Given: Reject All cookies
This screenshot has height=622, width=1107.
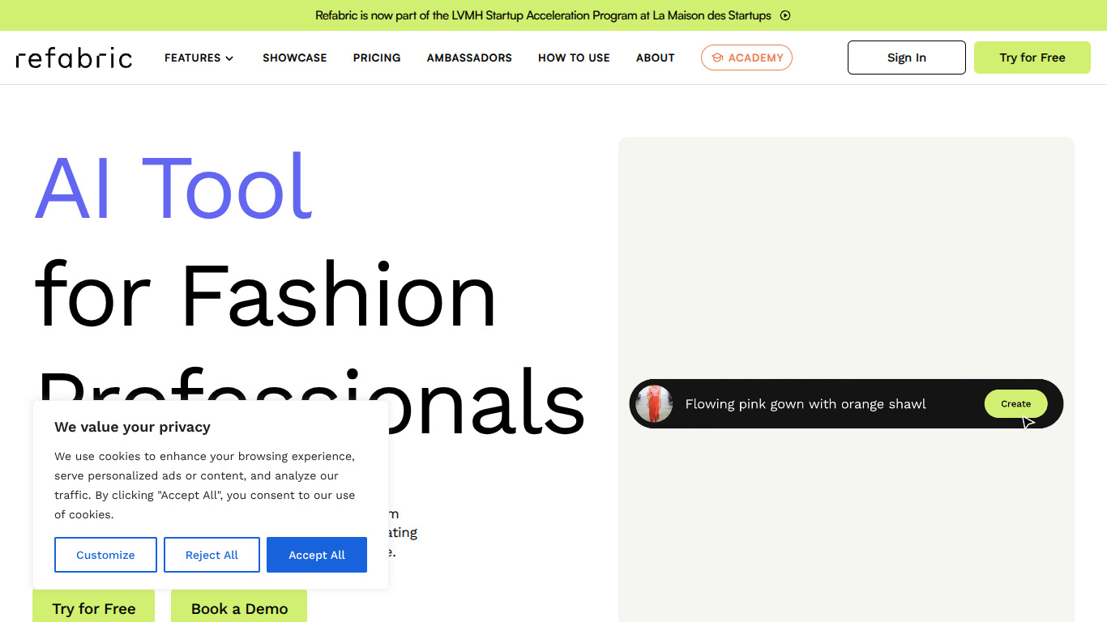Looking at the screenshot, I should click(212, 555).
